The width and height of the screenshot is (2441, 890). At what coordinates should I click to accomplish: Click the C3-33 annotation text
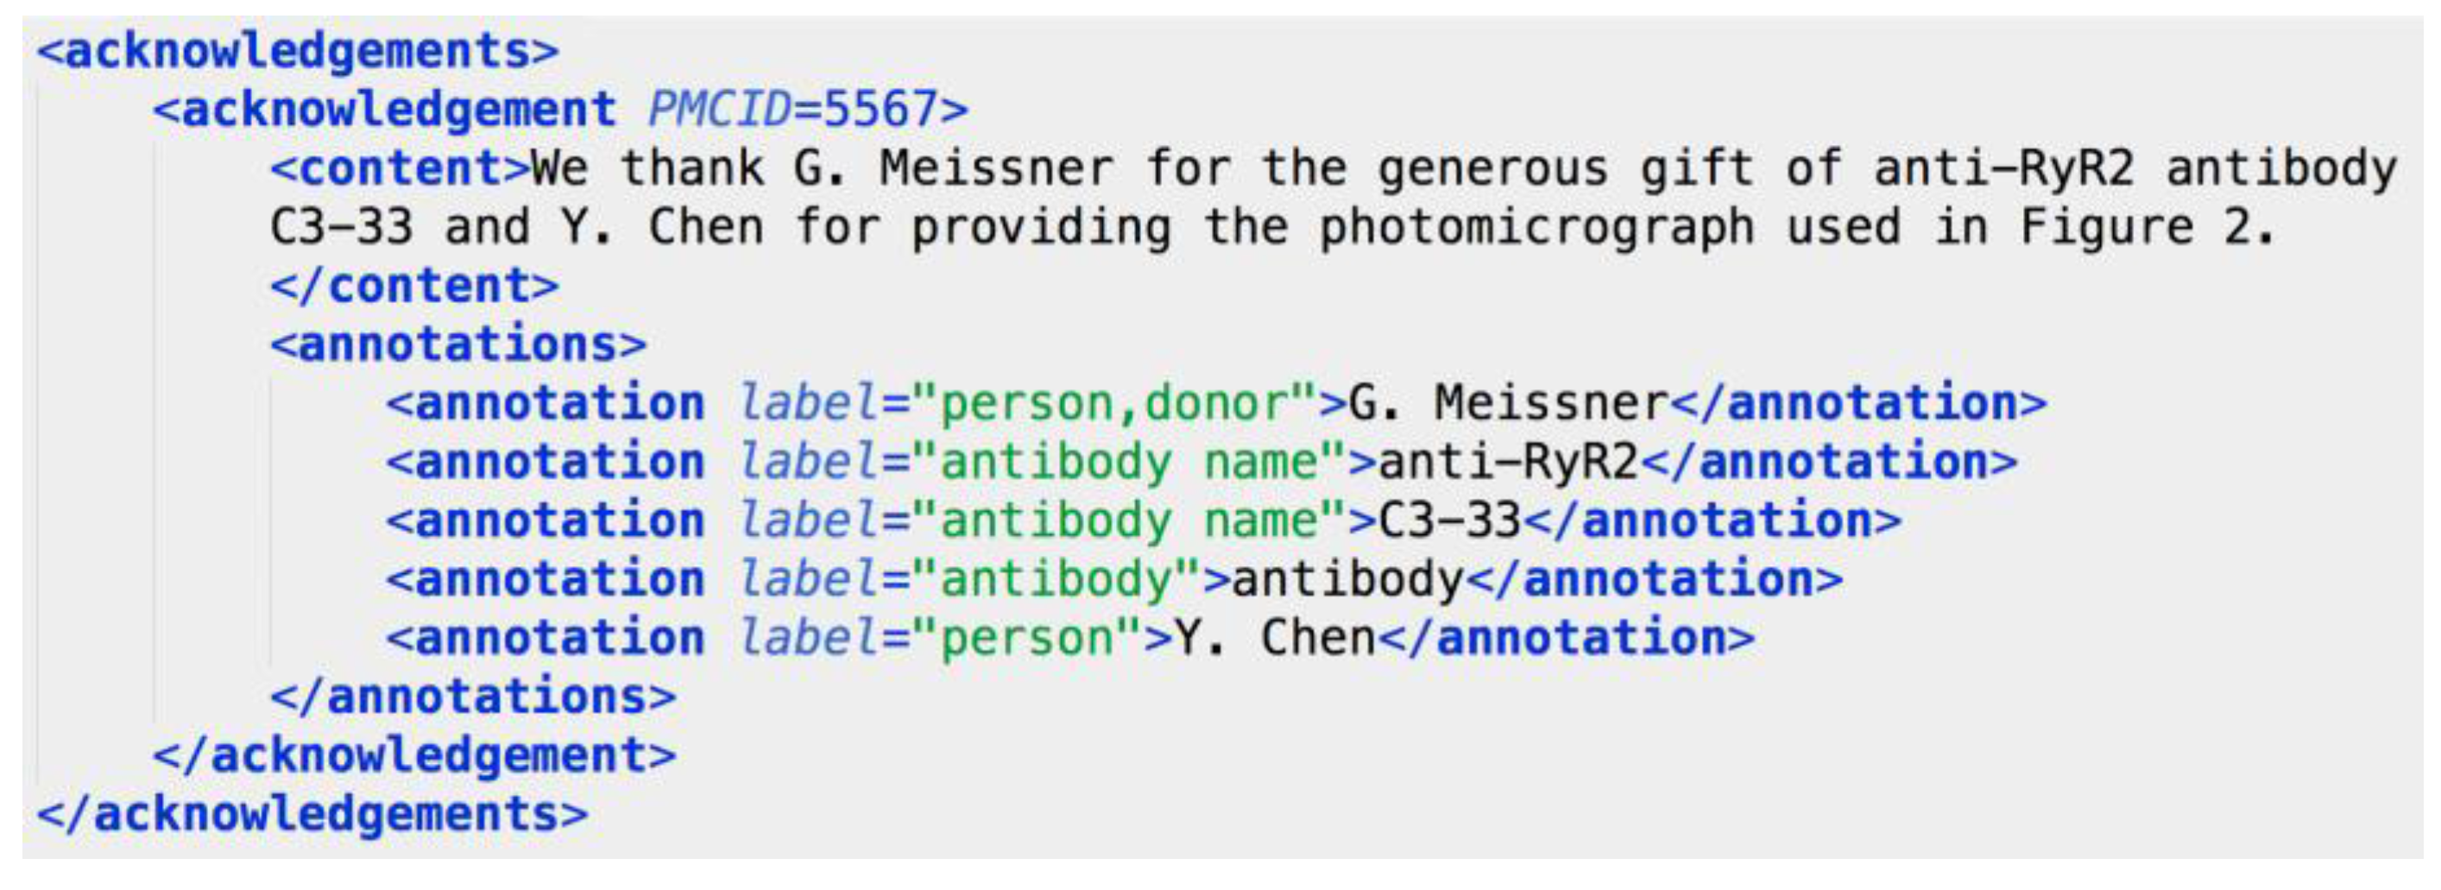tap(1448, 521)
